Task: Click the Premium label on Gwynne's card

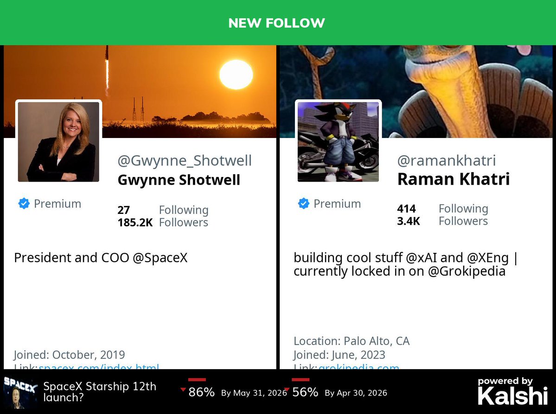Action: click(x=58, y=204)
